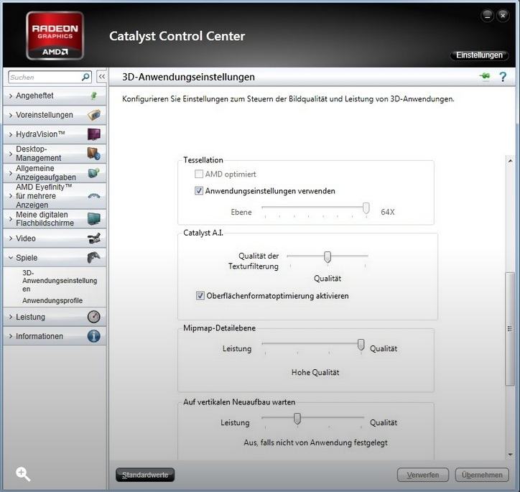Click the Desktop-Management icon

pos(94,154)
